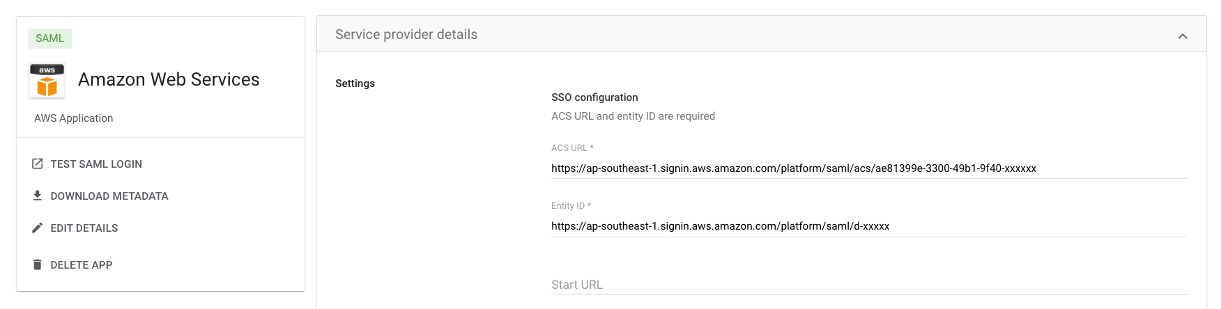Screen dimensions: 1221x309
Task: Click the trash can icon beside Delete App
Action: click(38, 264)
